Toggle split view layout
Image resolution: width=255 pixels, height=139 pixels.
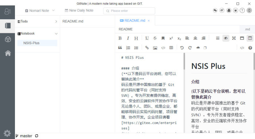250,38
